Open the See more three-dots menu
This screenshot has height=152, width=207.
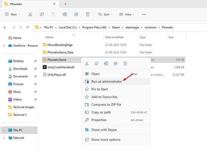pyautogui.click(x=144, y=15)
